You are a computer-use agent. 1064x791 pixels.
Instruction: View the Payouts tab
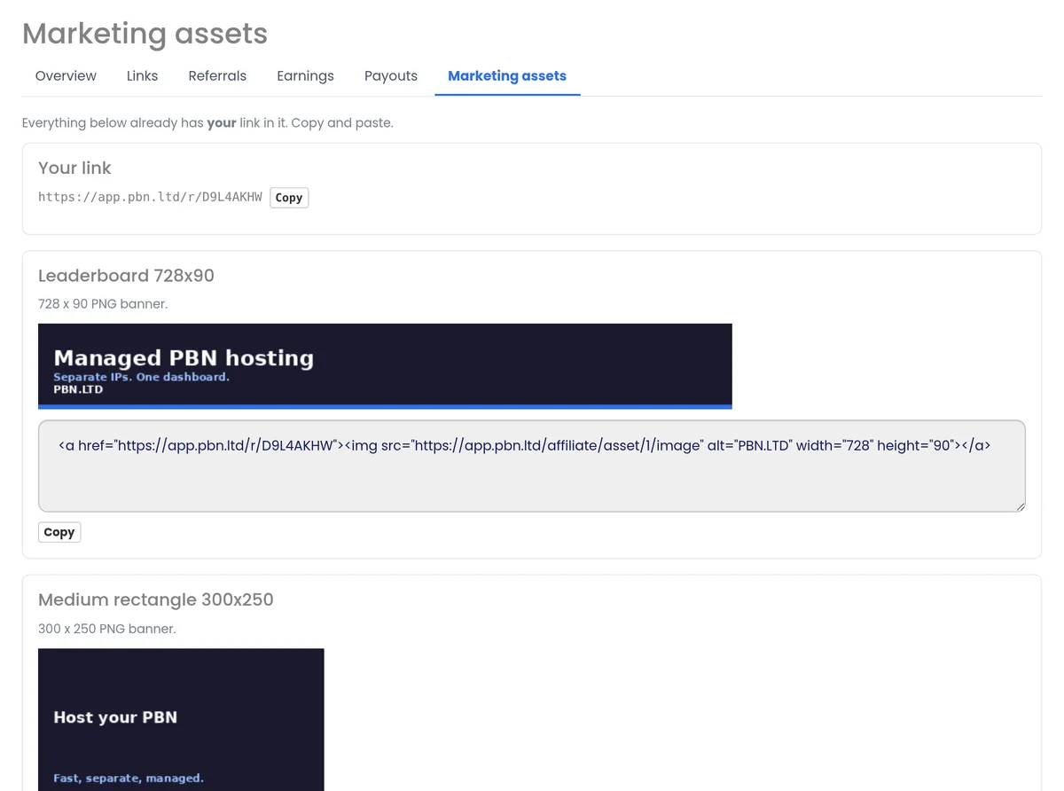coord(391,76)
